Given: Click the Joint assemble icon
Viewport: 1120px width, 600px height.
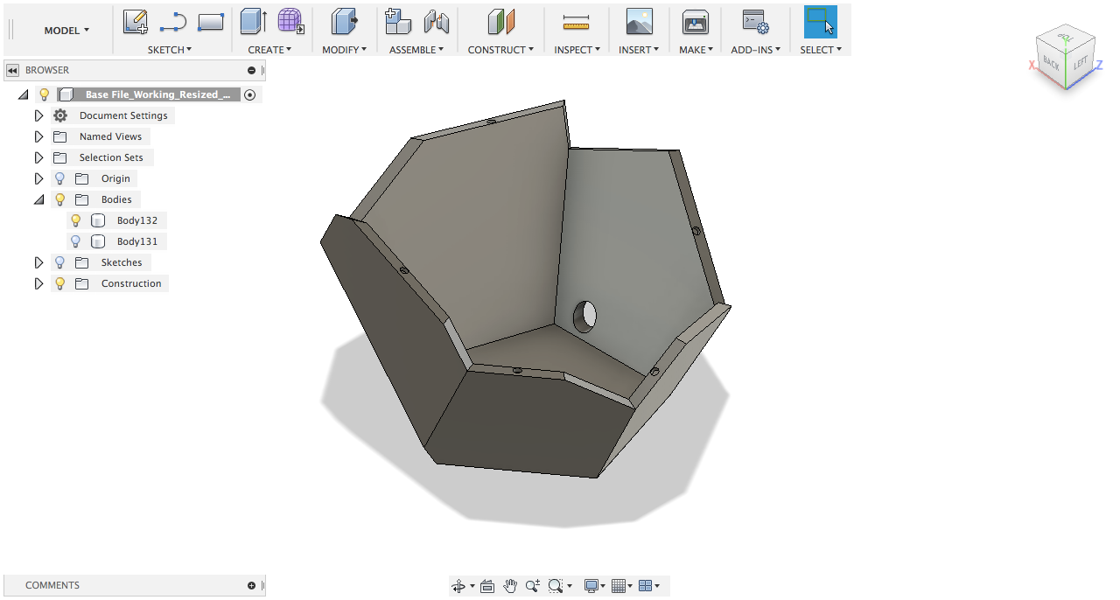Looking at the screenshot, I should [436, 21].
